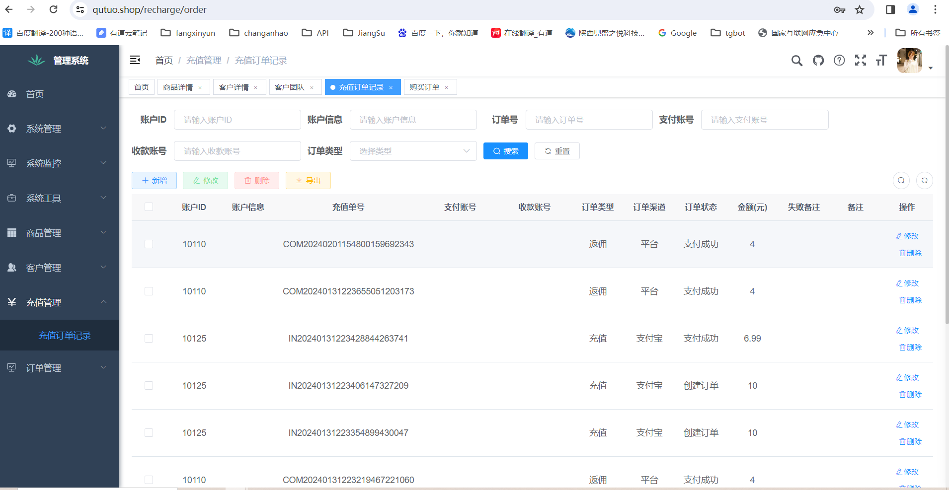Open the browser password key icon
This screenshot has width=949, height=490.
(x=840, y=9)
